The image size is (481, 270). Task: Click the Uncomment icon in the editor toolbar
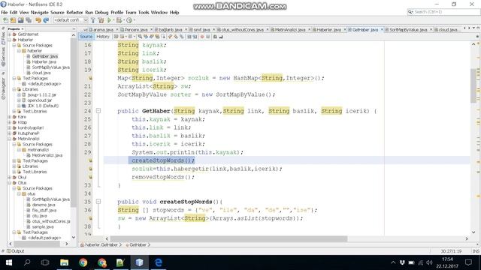click(221, 37)
